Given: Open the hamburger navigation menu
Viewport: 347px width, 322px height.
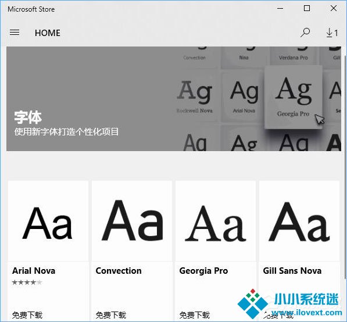Looking at the screenshot, I should point(15,33).
